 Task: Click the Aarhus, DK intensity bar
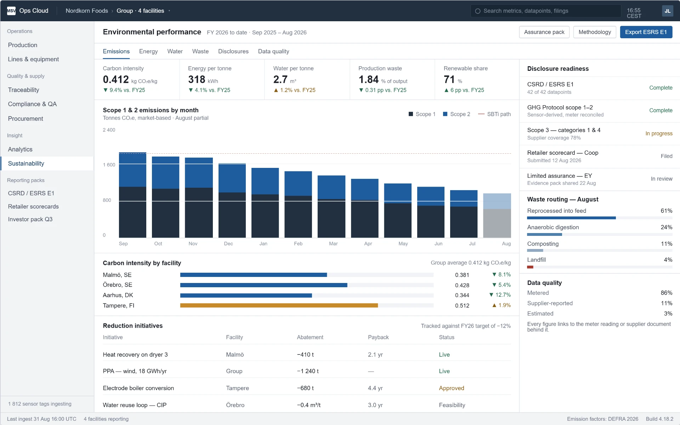coord(246,295)
